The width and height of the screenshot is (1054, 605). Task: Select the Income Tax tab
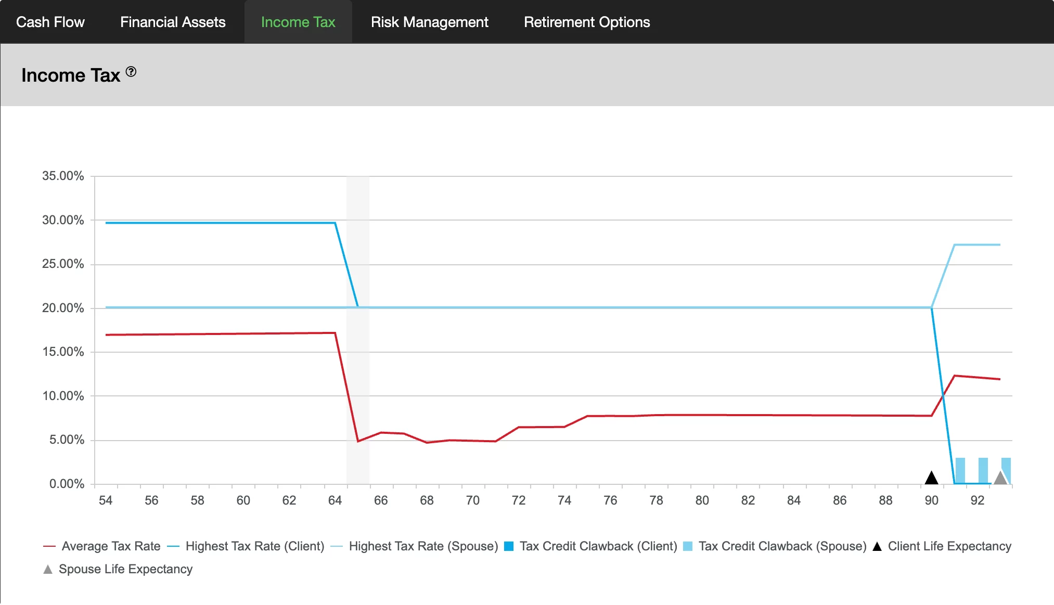(x=298, y=22)
